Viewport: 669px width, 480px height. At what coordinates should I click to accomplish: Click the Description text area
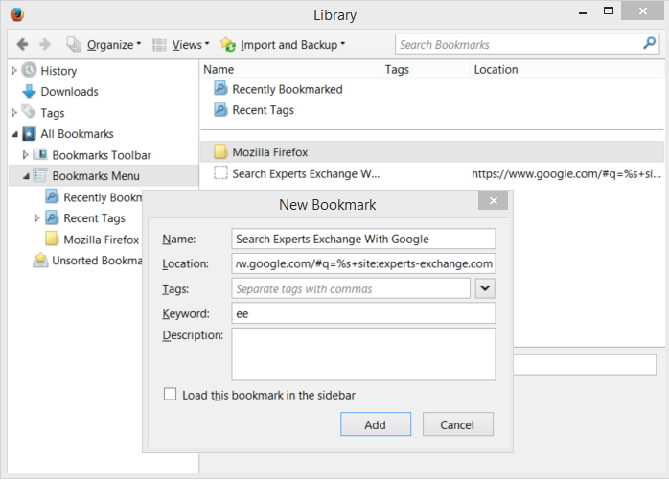363,354
